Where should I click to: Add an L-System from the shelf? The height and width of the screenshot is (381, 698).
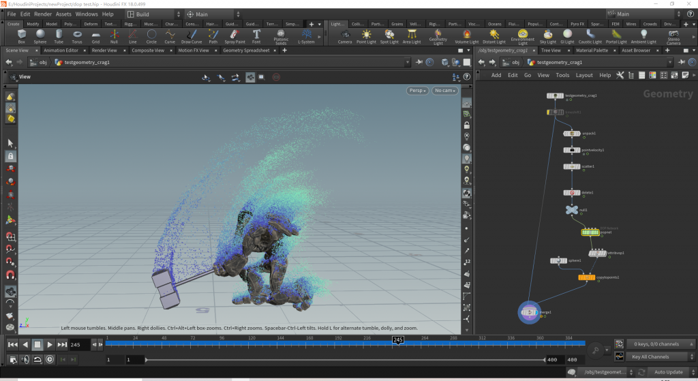click(x=306, y=37)
